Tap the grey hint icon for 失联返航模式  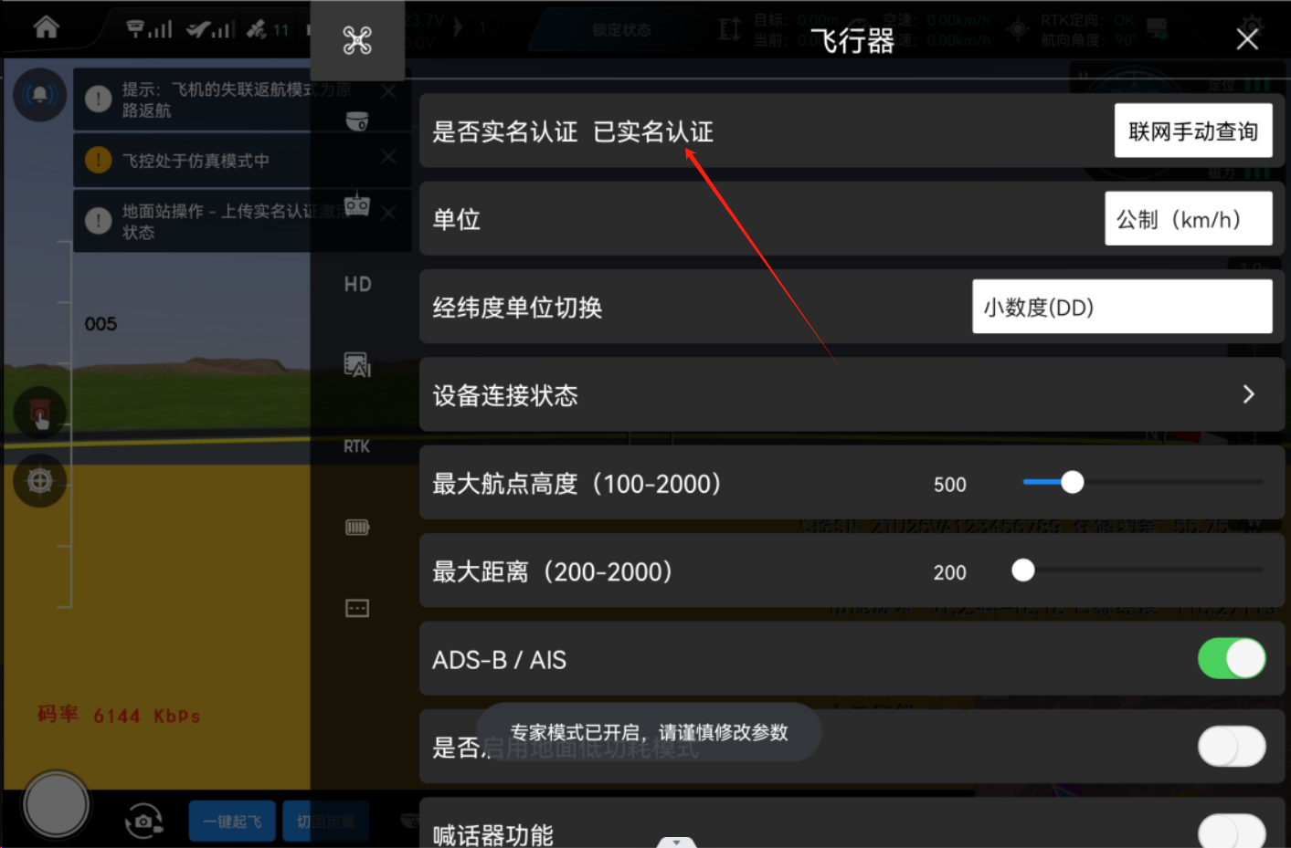[x=98, y=99]
